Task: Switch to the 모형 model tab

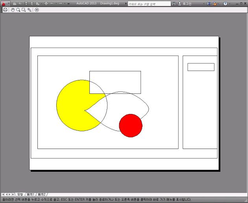Action: (20, 194)
